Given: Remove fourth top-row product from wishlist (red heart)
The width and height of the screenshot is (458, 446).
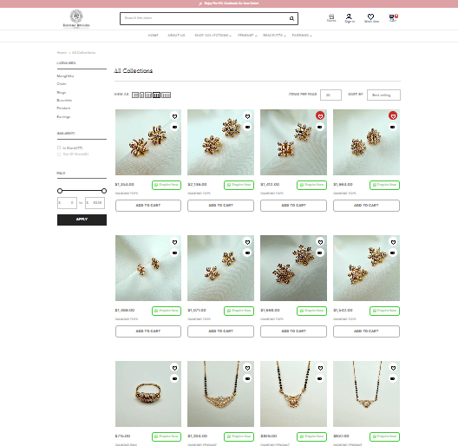Looking at the screenshot, I should coord(393,116).
